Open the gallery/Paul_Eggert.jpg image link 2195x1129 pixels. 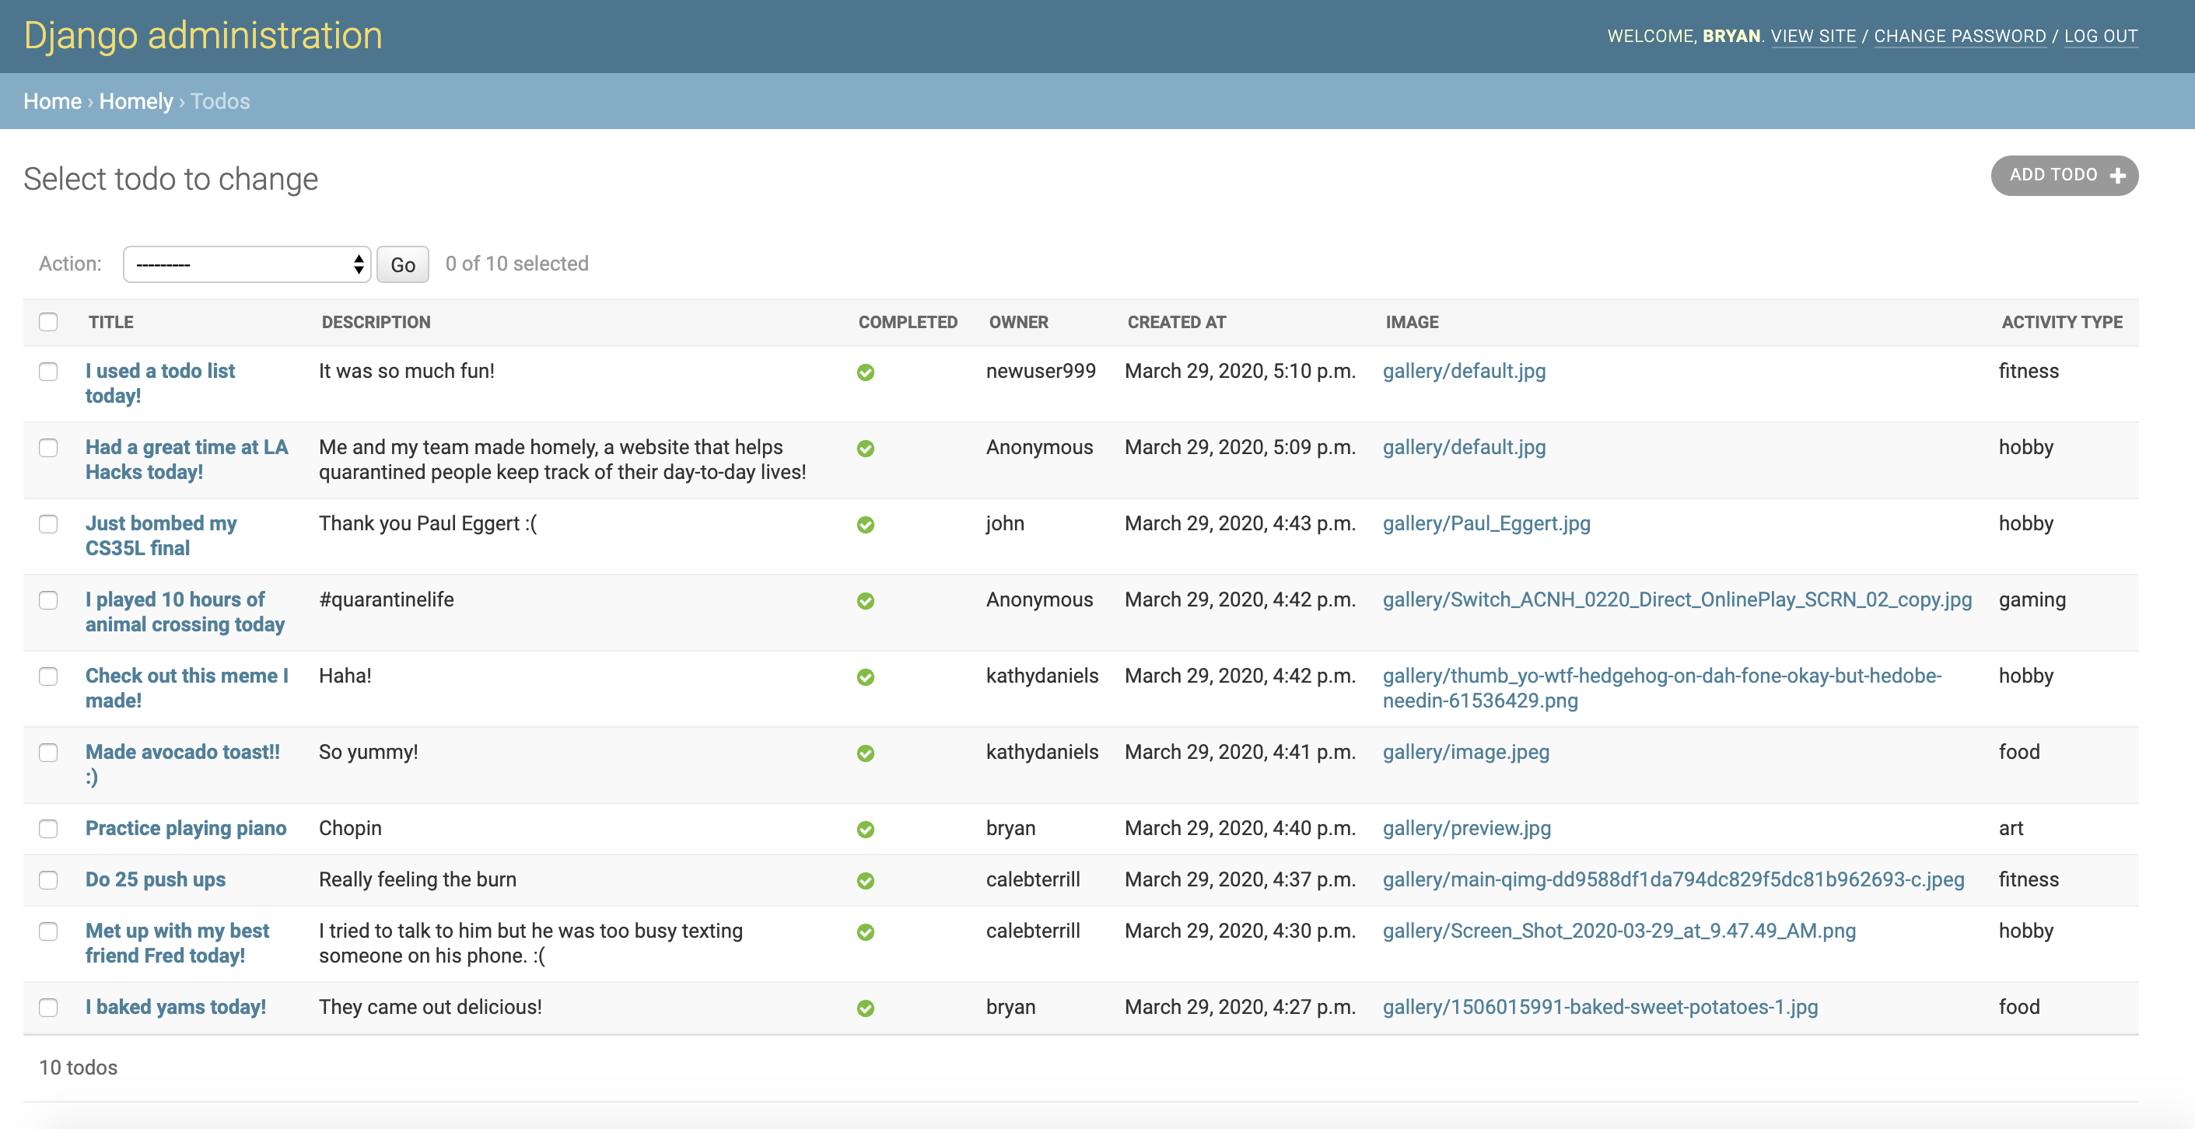pos(1486,523)
